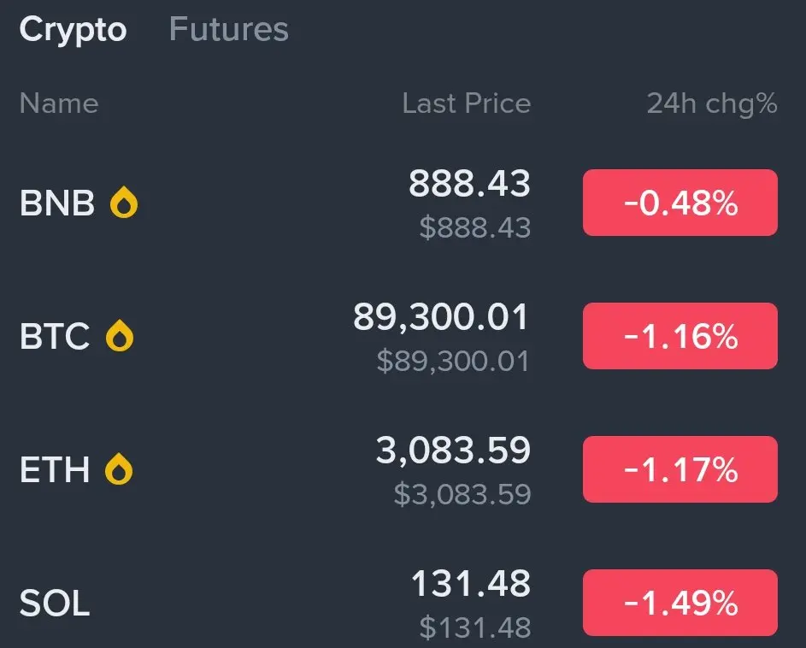This screenshot has width=806, height=648.
Task: Click BNB last price 888.43
Action: coord(469,184)
